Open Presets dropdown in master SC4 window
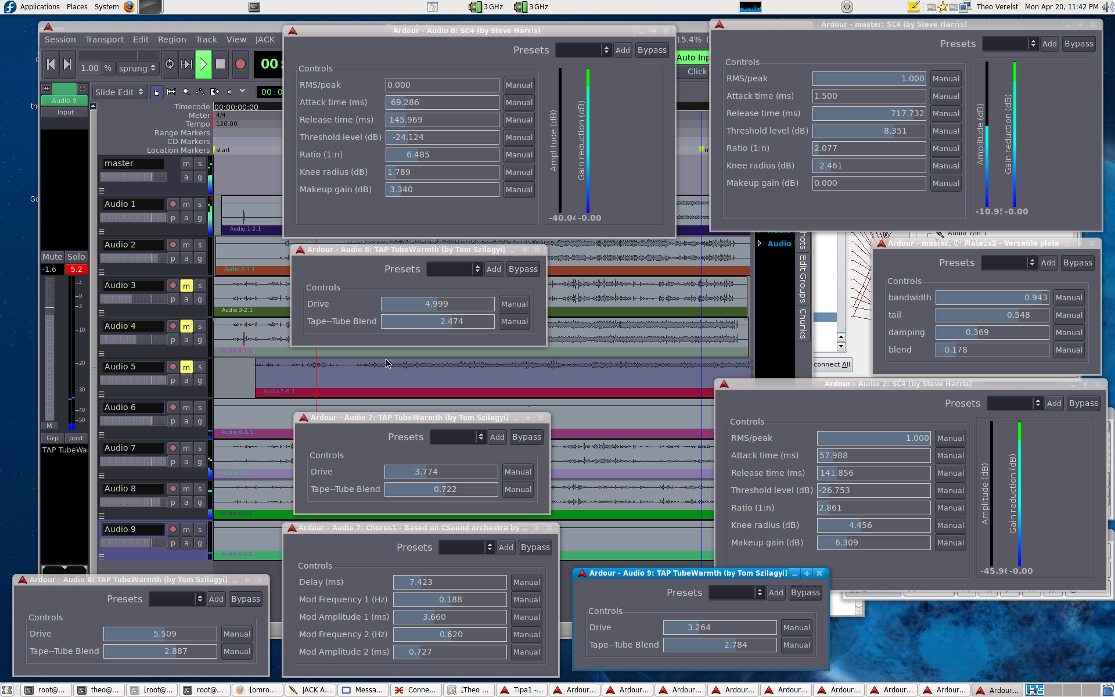Screen dimensions: 1115x697 pyautogui.click(x=1010, y=44)
